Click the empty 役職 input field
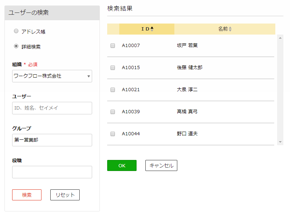Viewport: 290px width, 214px height. pos(52,172)
